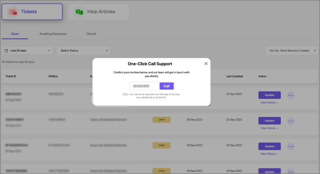Click Update on second ticket row
Image resolution: width=320 pixels, height=174 pixels.
pos(270,121)
